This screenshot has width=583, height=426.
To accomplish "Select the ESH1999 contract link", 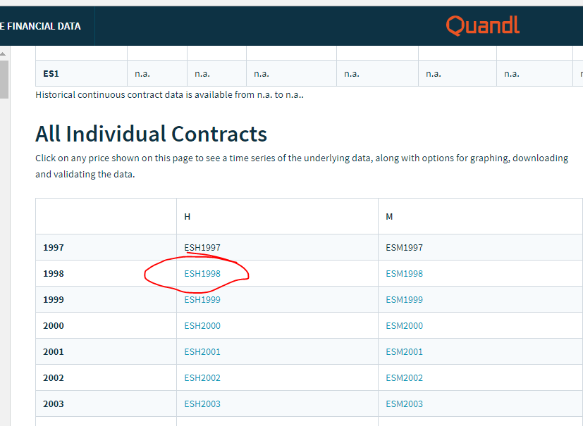I will [x=202, y=299].
